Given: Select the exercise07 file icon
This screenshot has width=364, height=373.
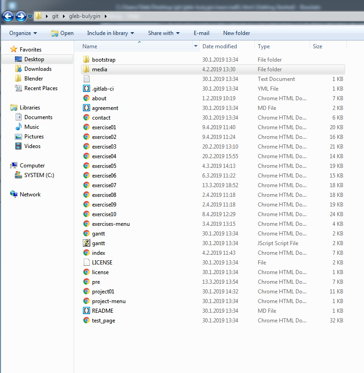Looking at the screenshot, I should coord(87,185).
